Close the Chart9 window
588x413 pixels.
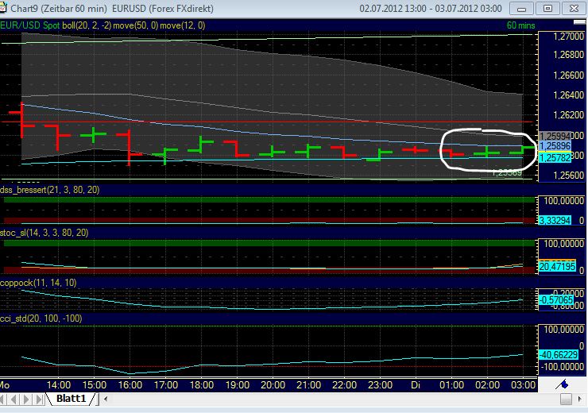pos(574,8)
